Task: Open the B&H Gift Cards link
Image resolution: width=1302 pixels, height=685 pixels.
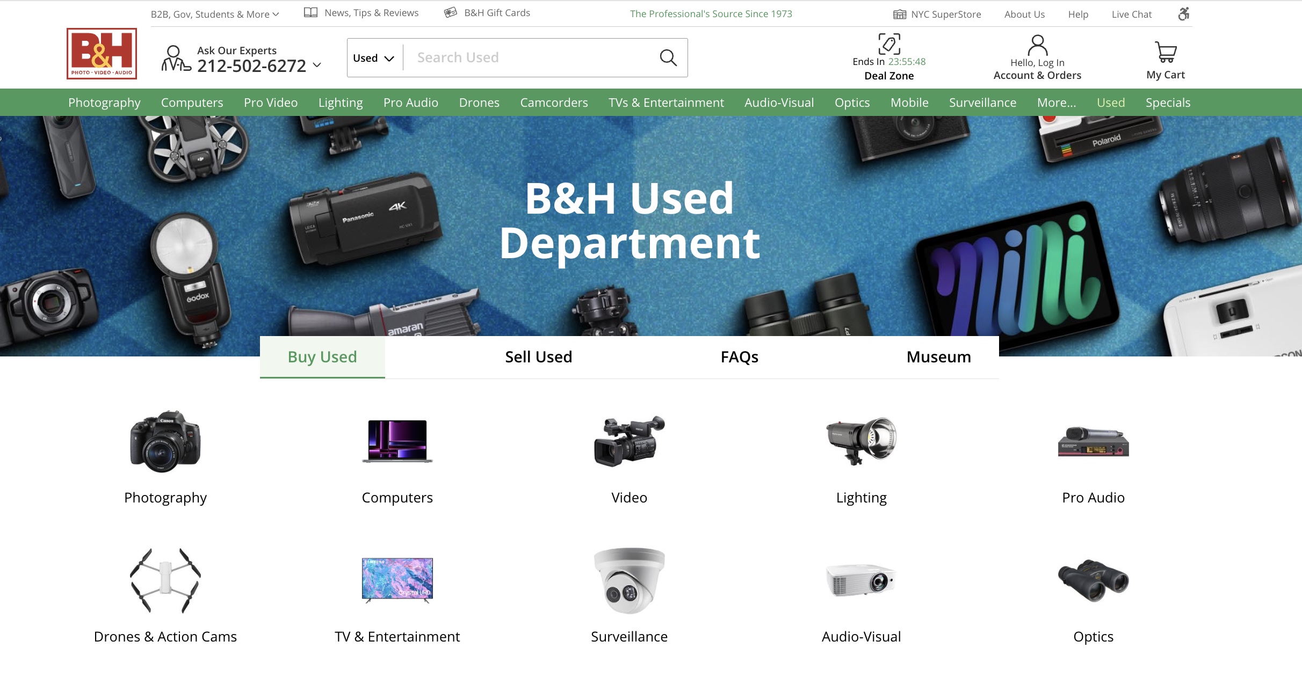Action: (x=497, y=13)
